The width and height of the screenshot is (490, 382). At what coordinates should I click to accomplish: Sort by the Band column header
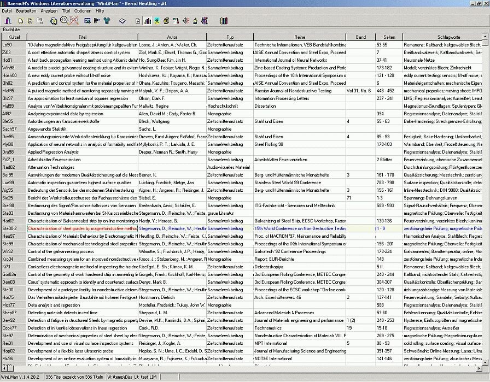pyautogui.click(x=360, y=37)
